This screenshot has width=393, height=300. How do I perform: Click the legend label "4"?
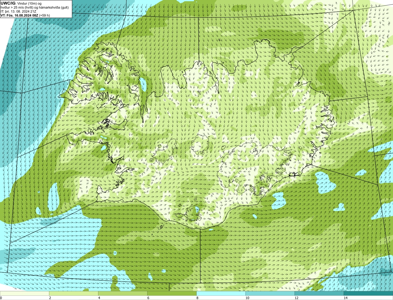(x=99, y=298)
